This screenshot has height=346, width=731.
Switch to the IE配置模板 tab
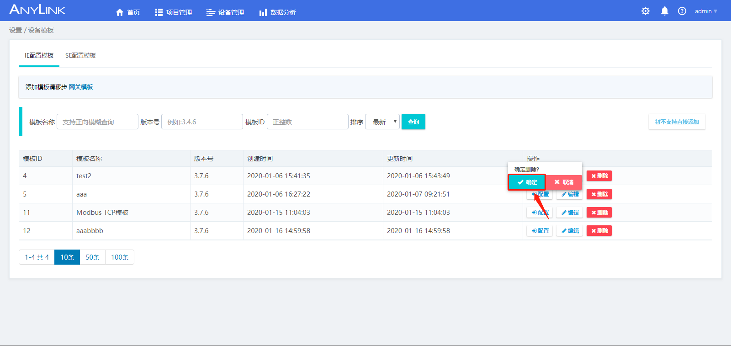tap(39, 55)
